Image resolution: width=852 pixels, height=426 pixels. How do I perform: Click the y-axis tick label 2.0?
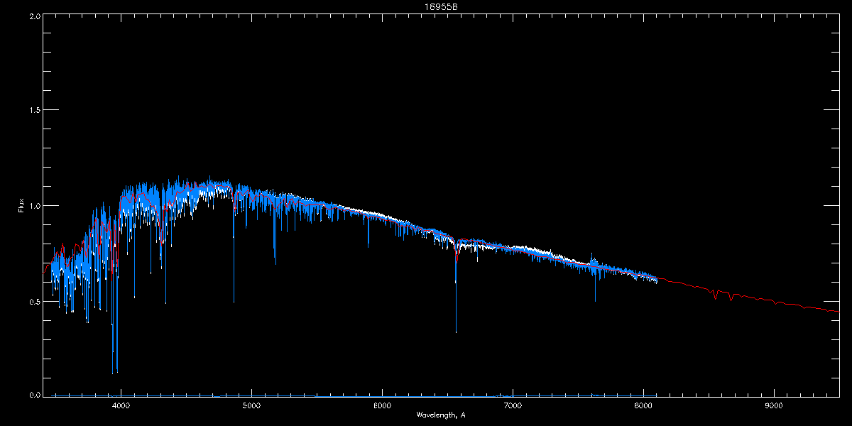(34, 15)
